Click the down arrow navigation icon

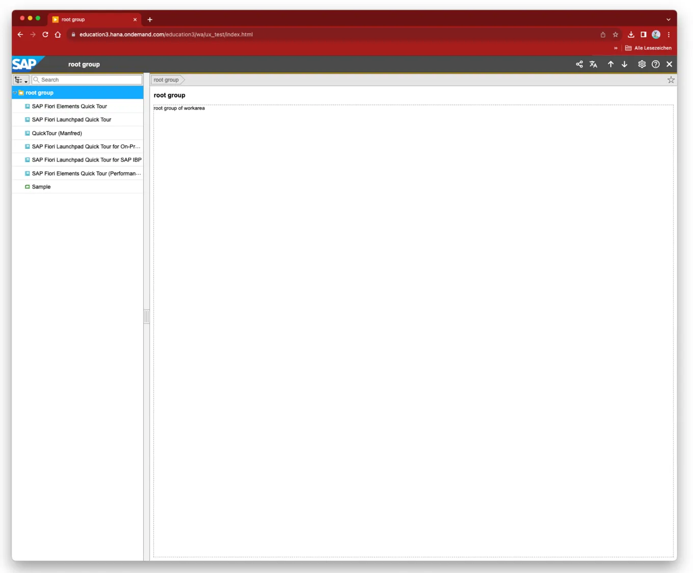[624, 64]
